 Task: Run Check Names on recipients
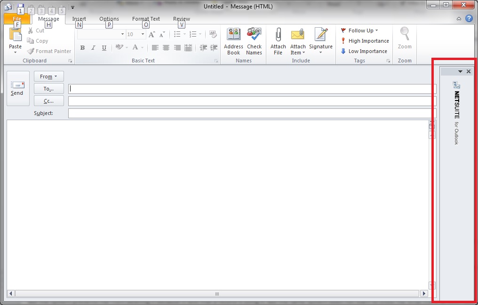point(254,41)
